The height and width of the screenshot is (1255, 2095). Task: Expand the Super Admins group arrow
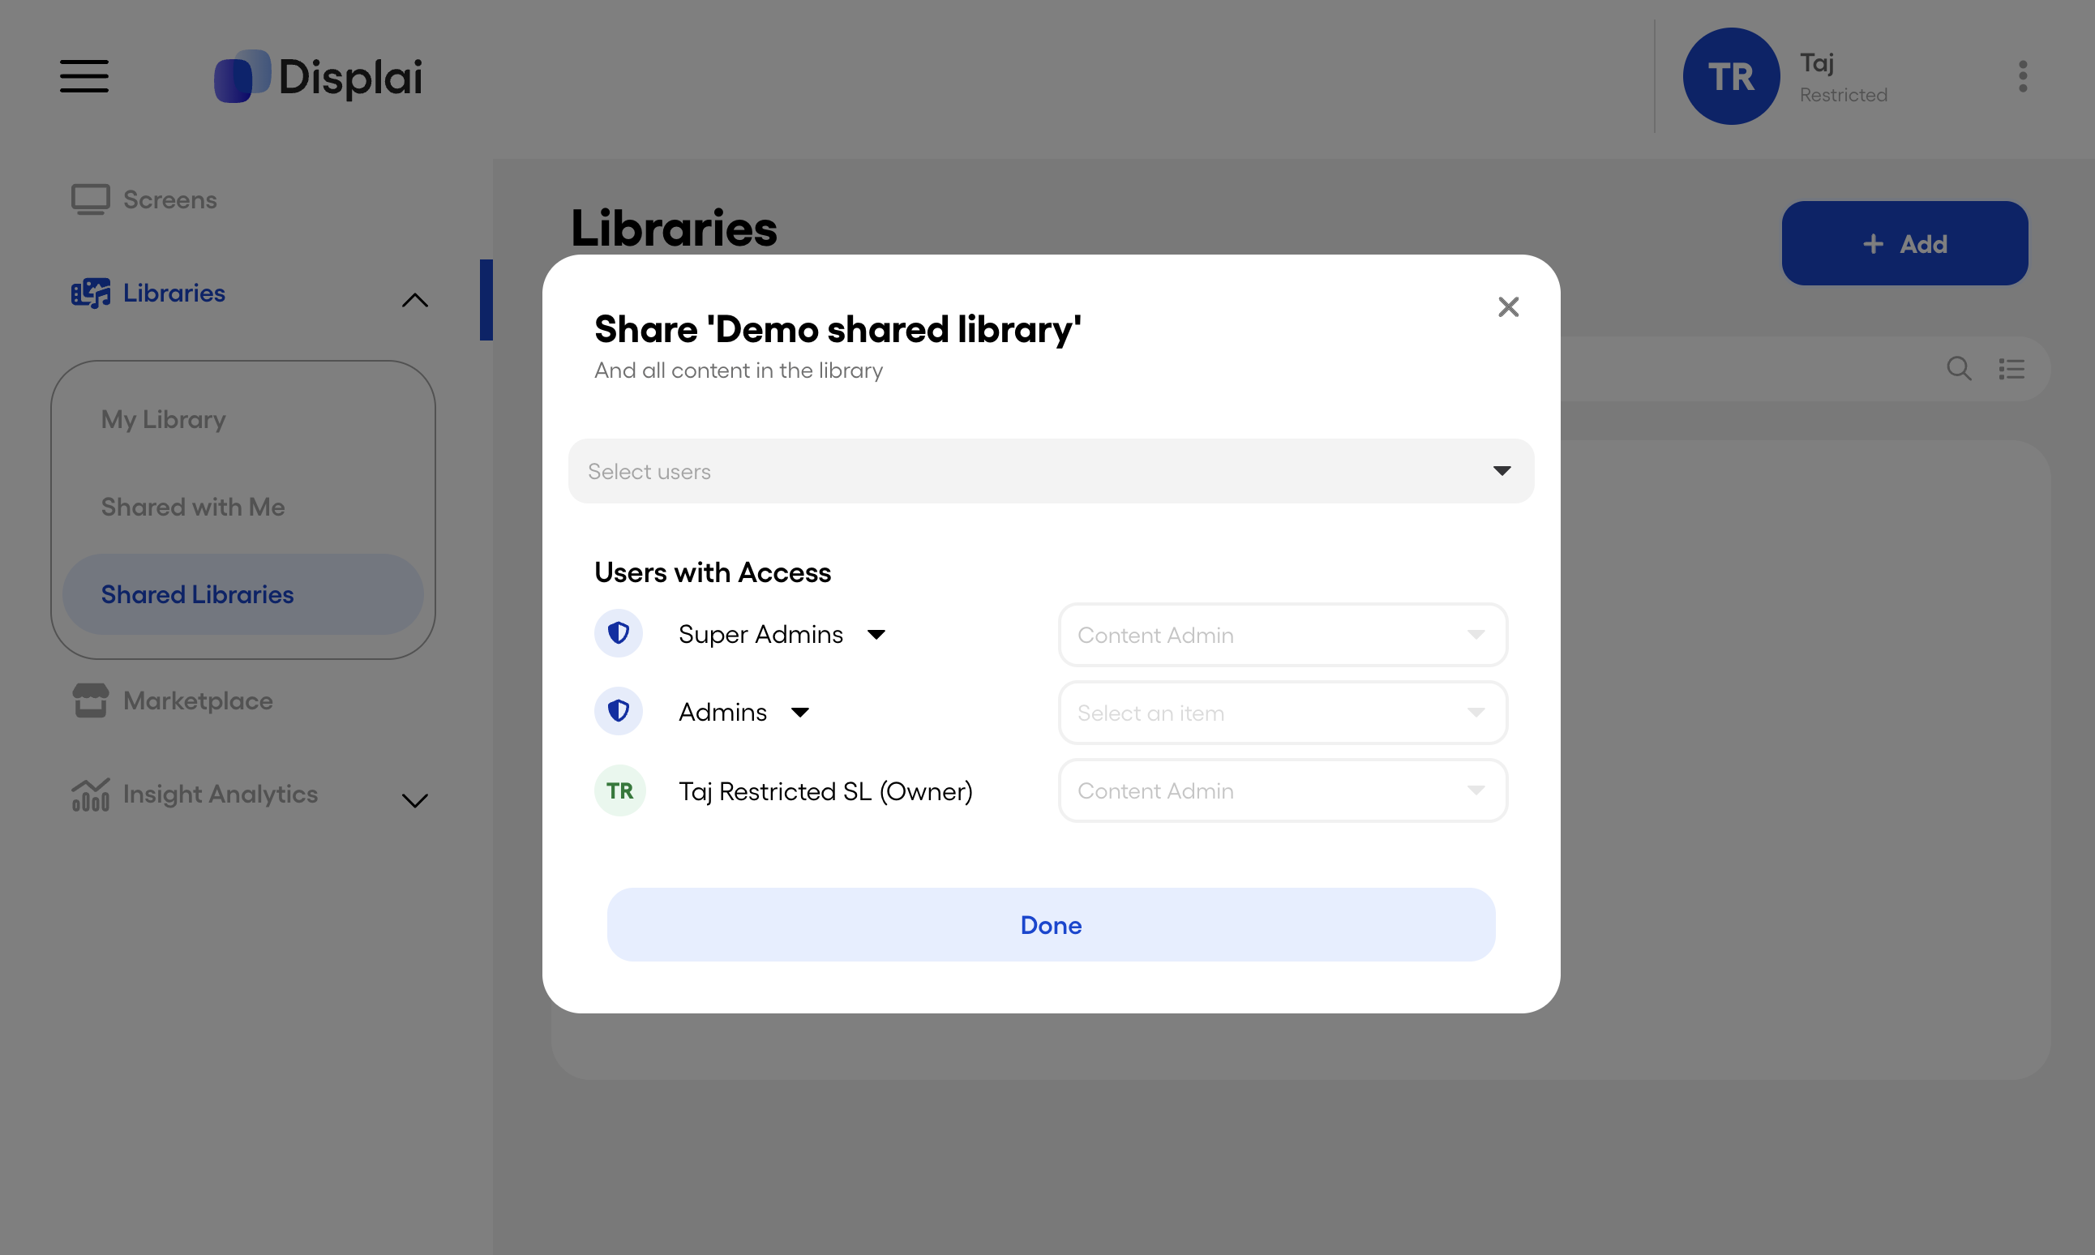click(x=876, y=634)
